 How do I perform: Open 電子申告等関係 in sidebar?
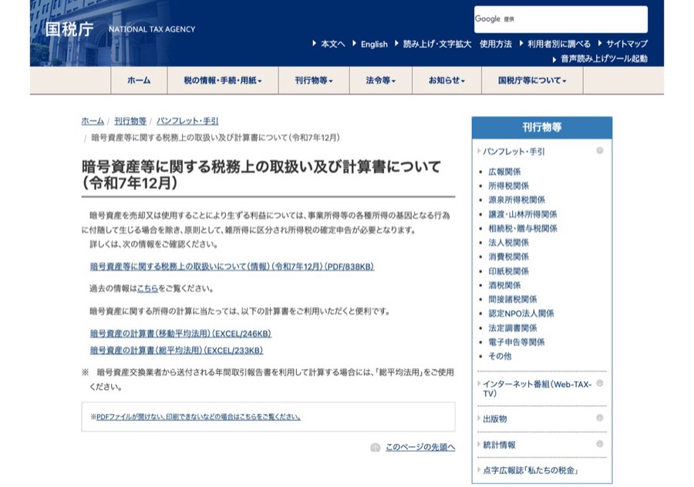pos(516,342)
